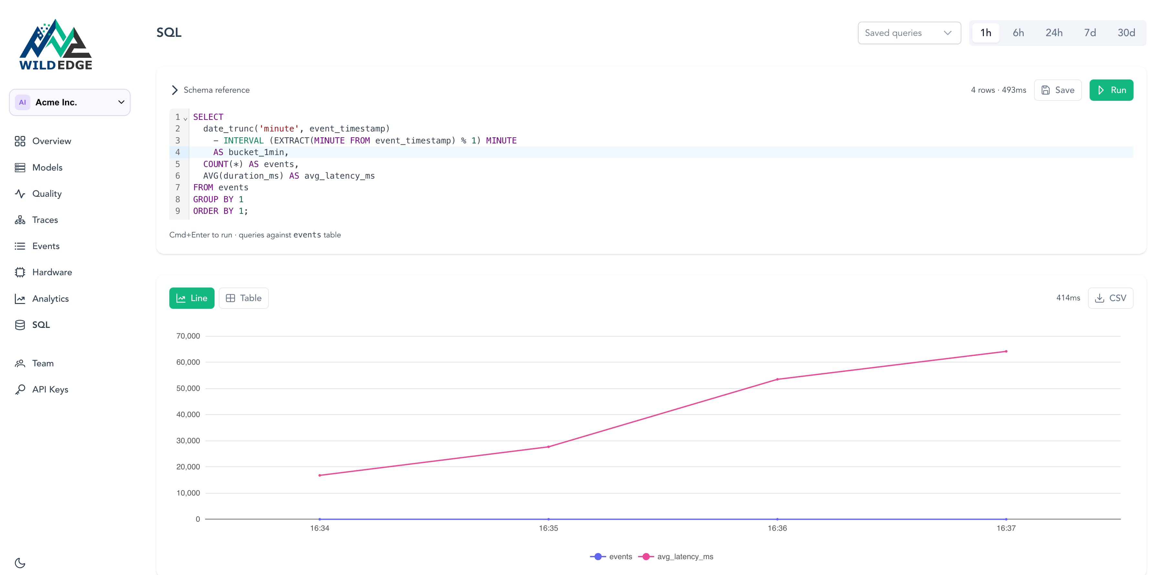1162x575 pixels.
Task: Switch view to Line chart mode
Action: (x=191, y=298)
